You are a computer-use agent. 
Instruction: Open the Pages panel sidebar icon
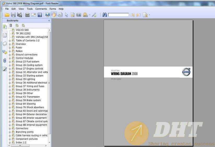pos(5,35)
